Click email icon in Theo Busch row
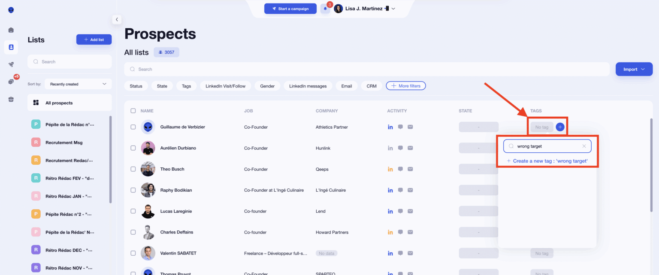Image resolution: width=659 pixels, height=275 pixels. (x=410, y=169)
